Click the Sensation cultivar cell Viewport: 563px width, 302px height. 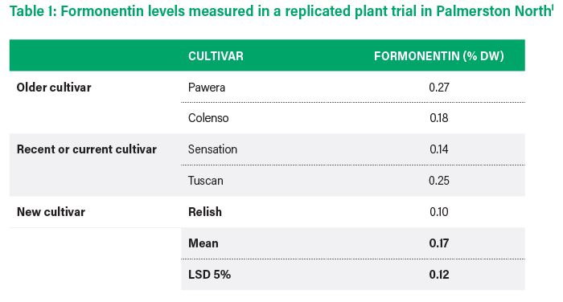coord(212,149)
